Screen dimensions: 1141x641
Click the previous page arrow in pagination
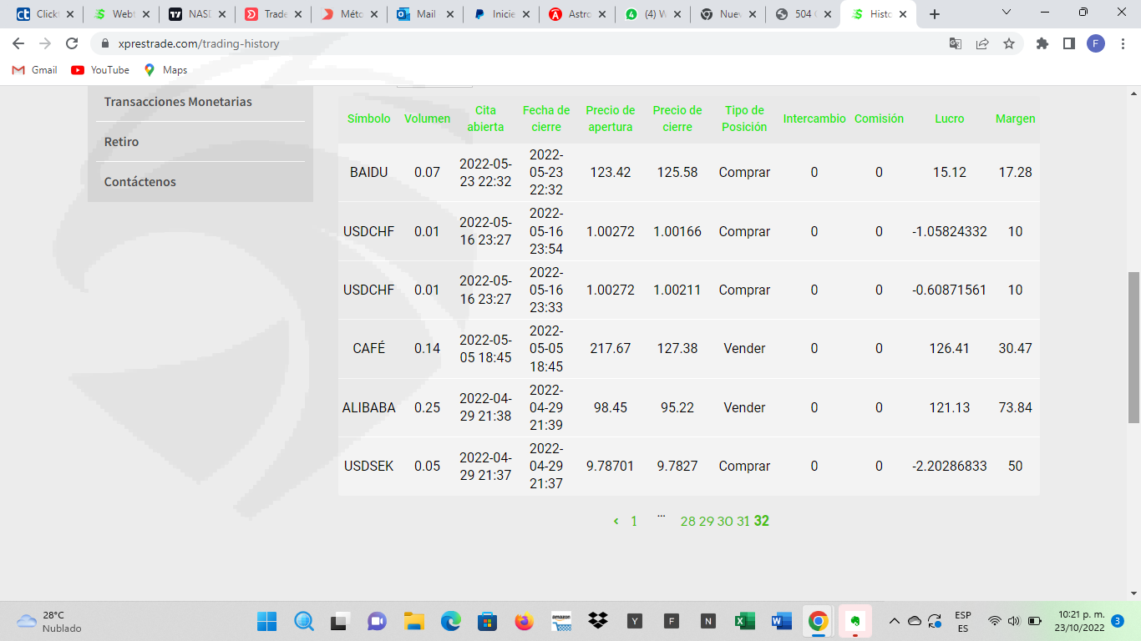tap(616, 521)
